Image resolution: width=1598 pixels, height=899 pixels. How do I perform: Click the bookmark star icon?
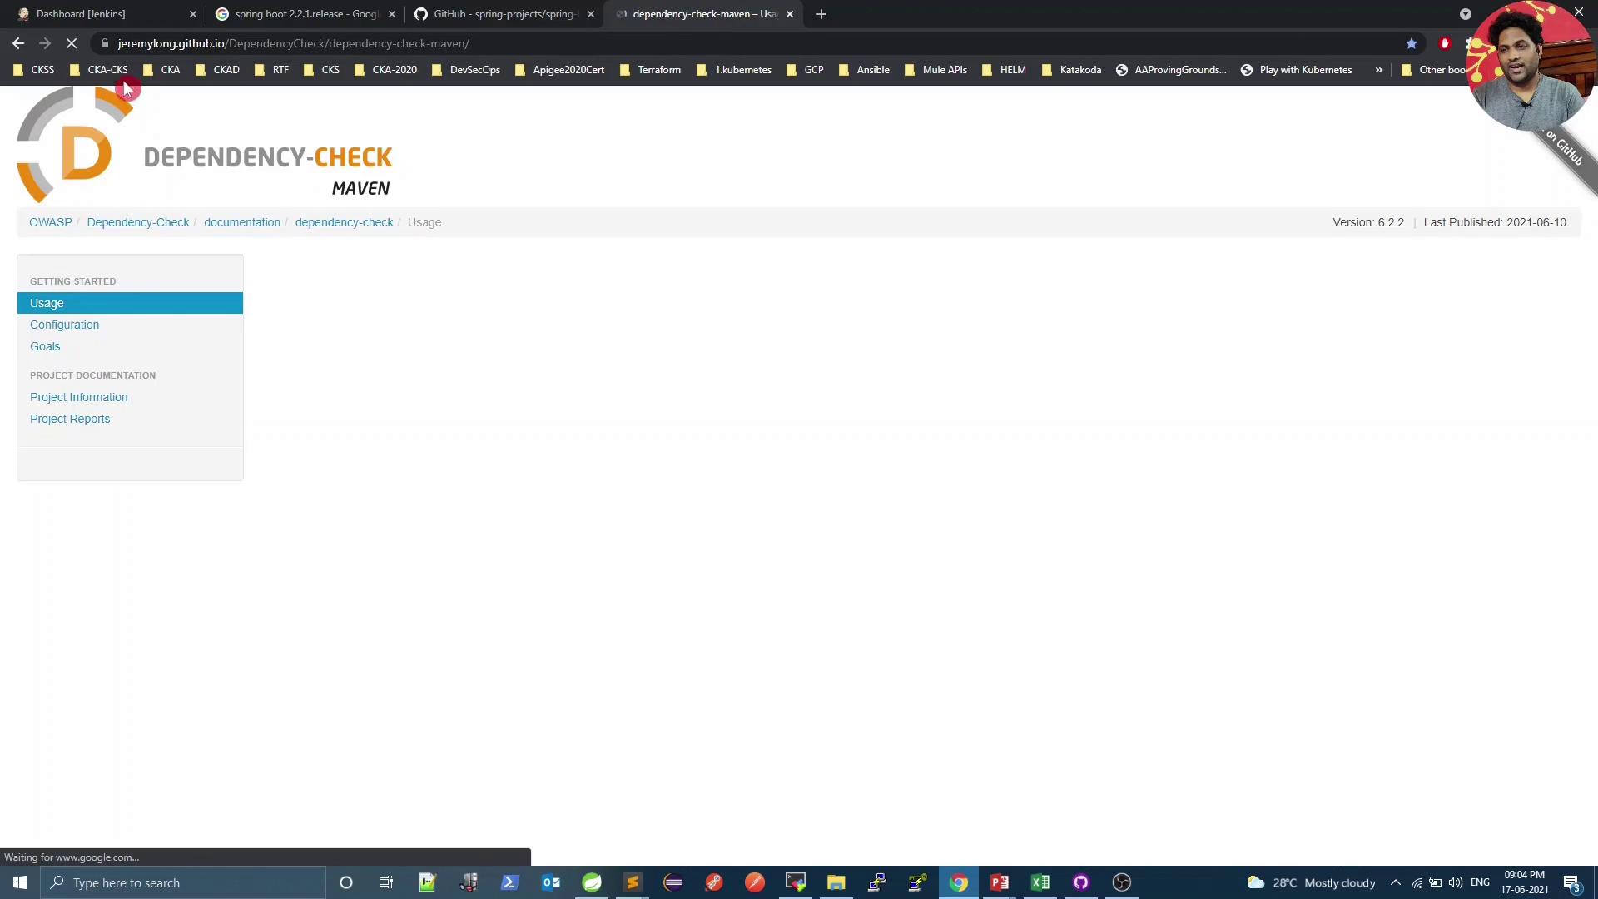(x=1412, y=43)
